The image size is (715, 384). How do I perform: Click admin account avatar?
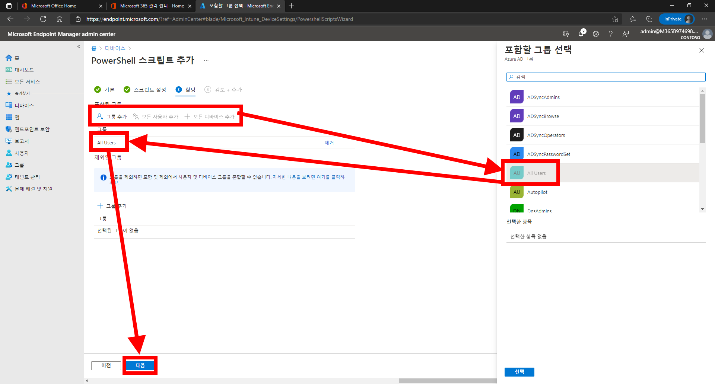707,34
